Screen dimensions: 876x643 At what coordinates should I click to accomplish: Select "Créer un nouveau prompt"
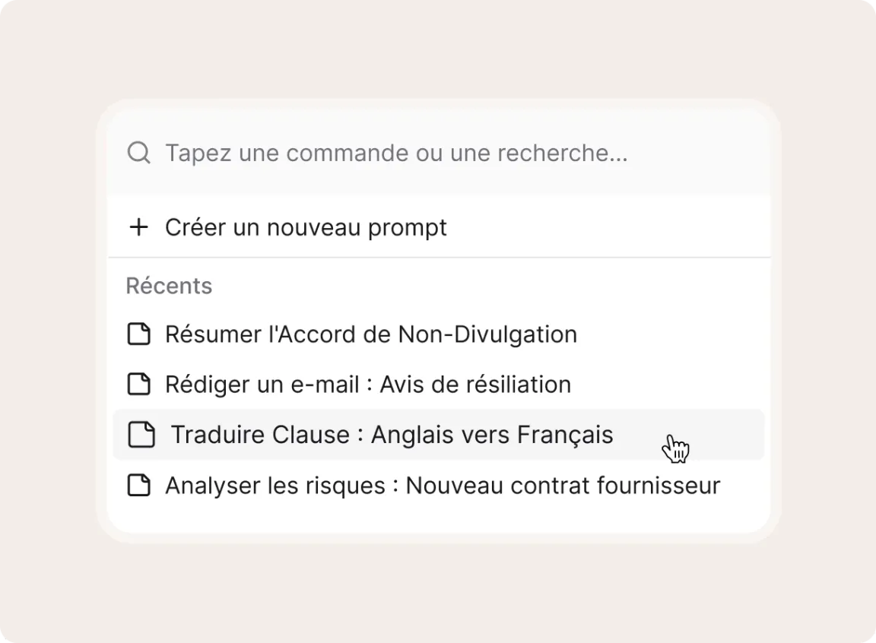pyautogui.click(x=306, y=227)
